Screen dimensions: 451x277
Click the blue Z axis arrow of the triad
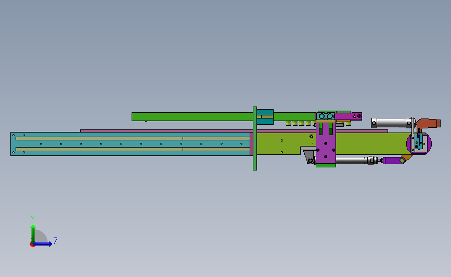[43, 244]
